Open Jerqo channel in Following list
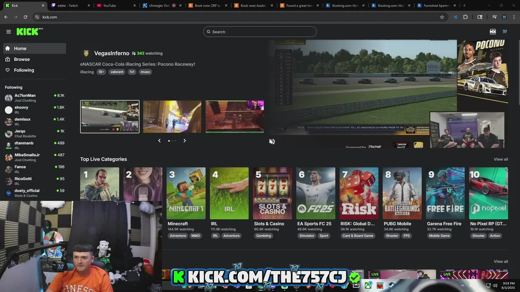This screenshot has width=520, height=292. point(35,133)
